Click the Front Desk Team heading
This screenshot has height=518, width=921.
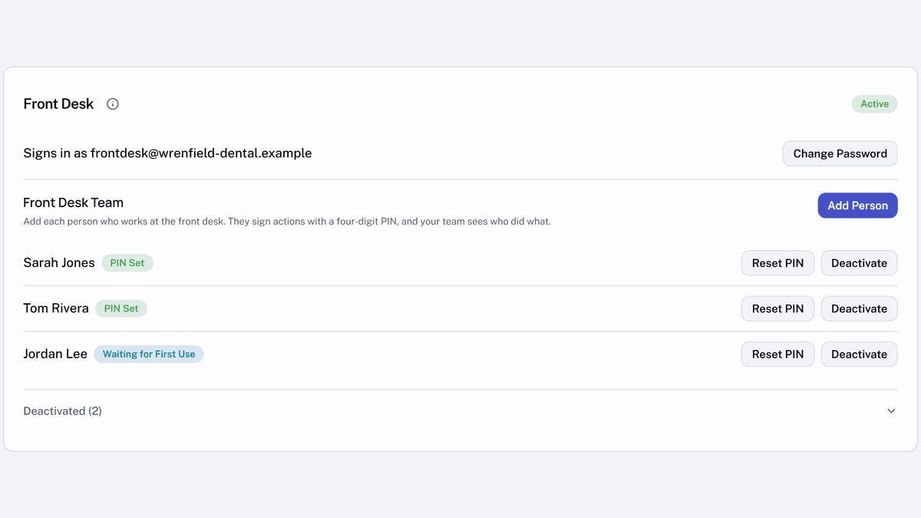click(74, 203)
